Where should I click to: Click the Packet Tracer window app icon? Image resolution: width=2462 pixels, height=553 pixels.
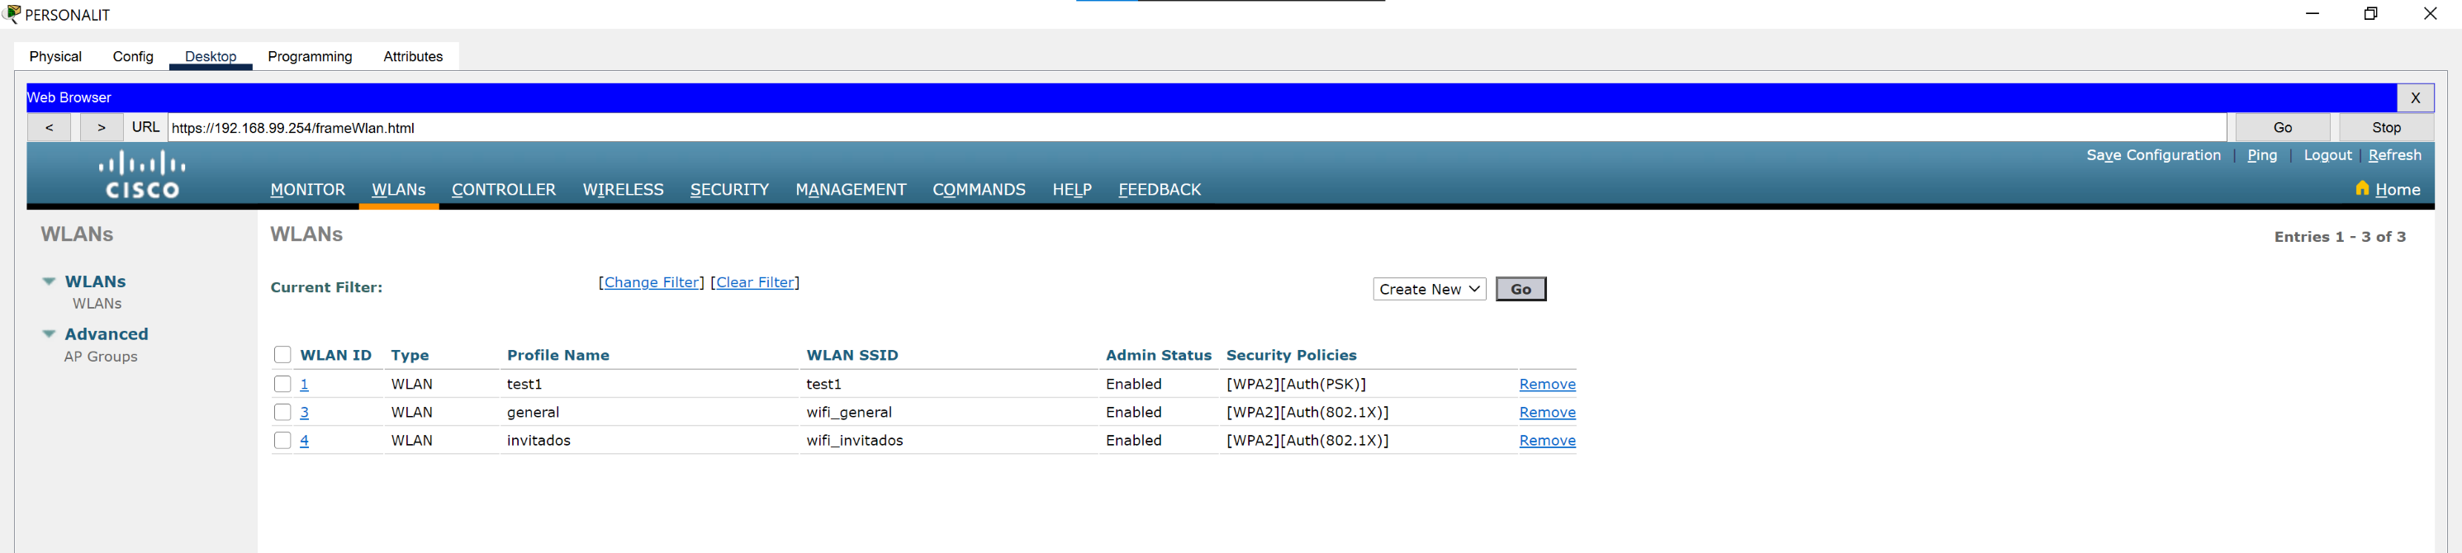tap(12, 14)
